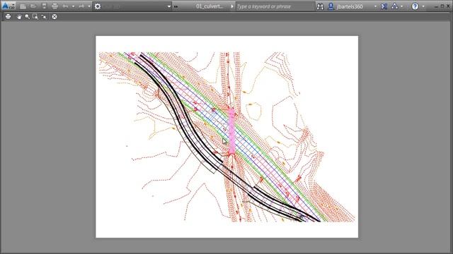Image resolution: width=453 pixels, height=254 pixels.
Task: Select the Zoom magnifier tool
Action: 27,17
